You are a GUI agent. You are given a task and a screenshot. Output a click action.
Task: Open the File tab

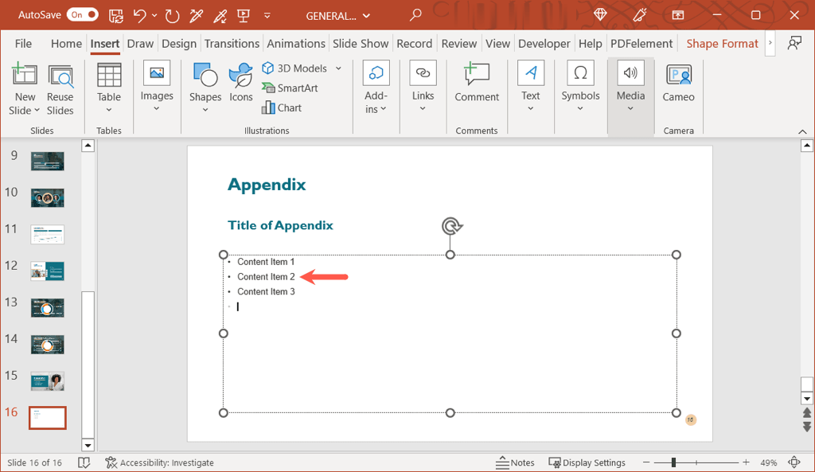23,44
